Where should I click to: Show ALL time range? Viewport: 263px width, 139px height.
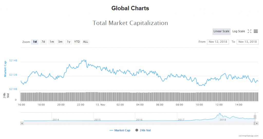pyautogui.click(x=86, y=42)
